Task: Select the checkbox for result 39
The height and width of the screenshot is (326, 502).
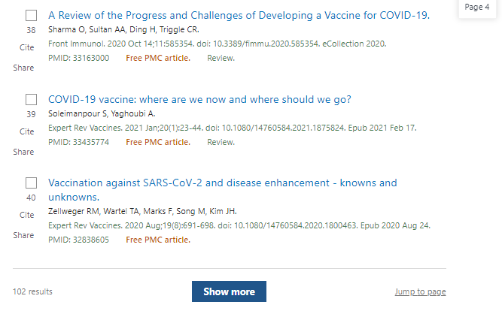Action: click(31, 99)
